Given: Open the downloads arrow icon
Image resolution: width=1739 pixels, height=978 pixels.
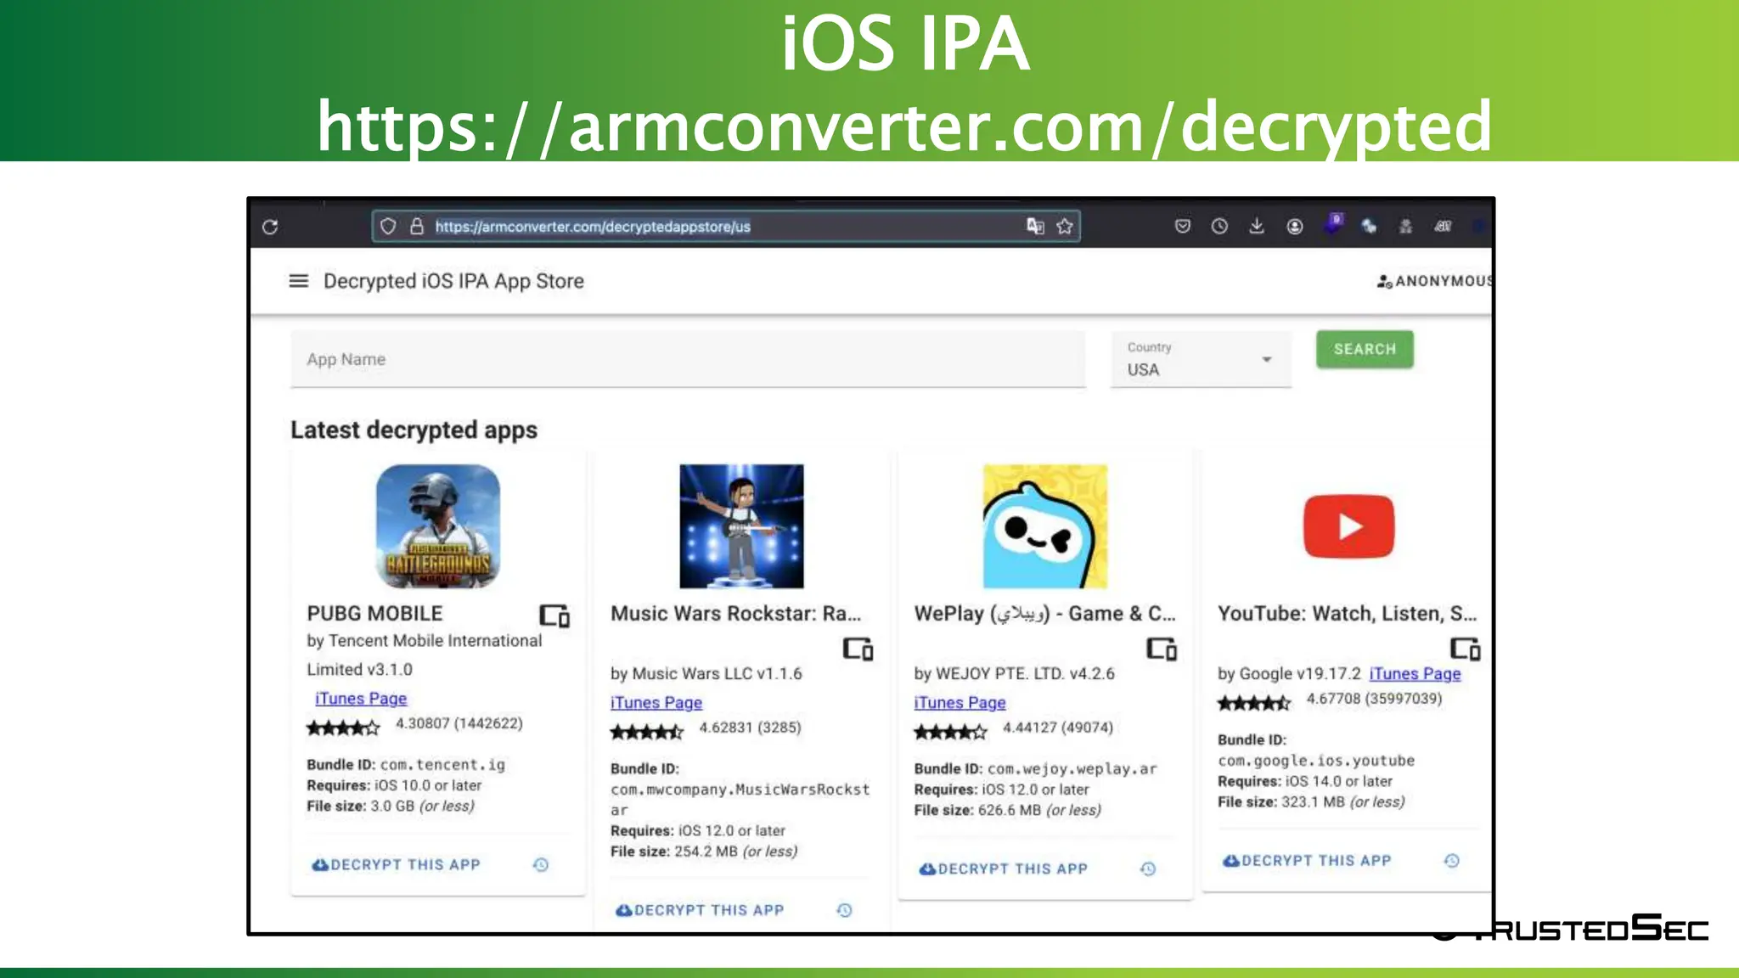Looking at the screenshot, I should click(x=1257, y=226).
